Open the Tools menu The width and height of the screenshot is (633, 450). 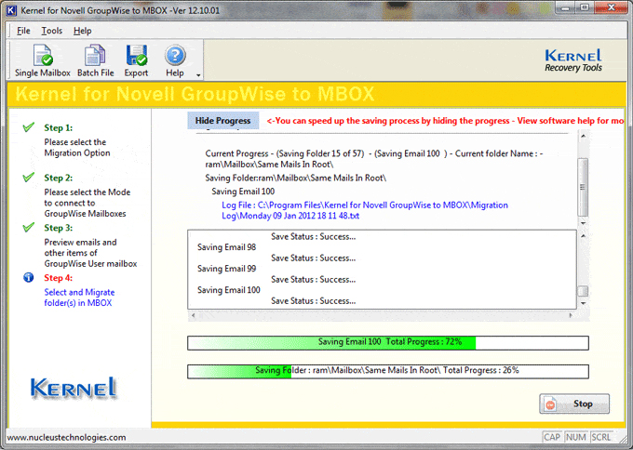(52, 31)
